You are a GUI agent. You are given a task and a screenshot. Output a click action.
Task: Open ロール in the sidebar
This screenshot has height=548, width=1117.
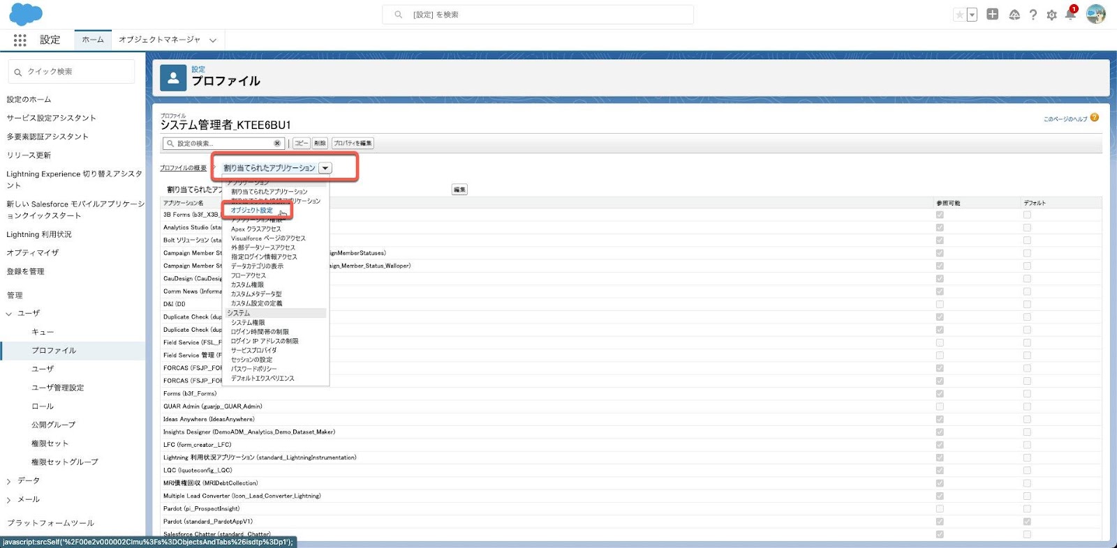click(x=43, y=406)
